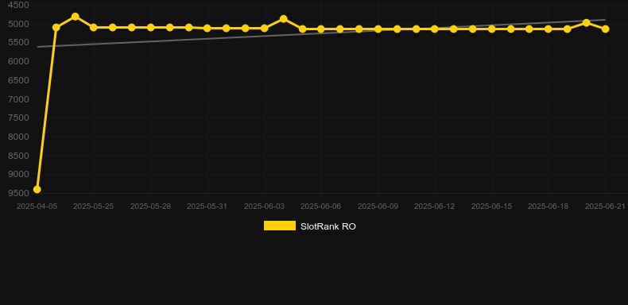
Task: Click the 9500 y-axis label
Action: [19, 193]
